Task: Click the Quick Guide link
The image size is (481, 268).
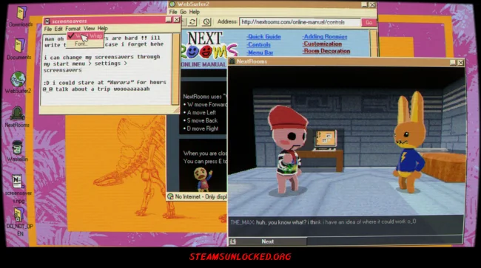Action: click(263, 37)
